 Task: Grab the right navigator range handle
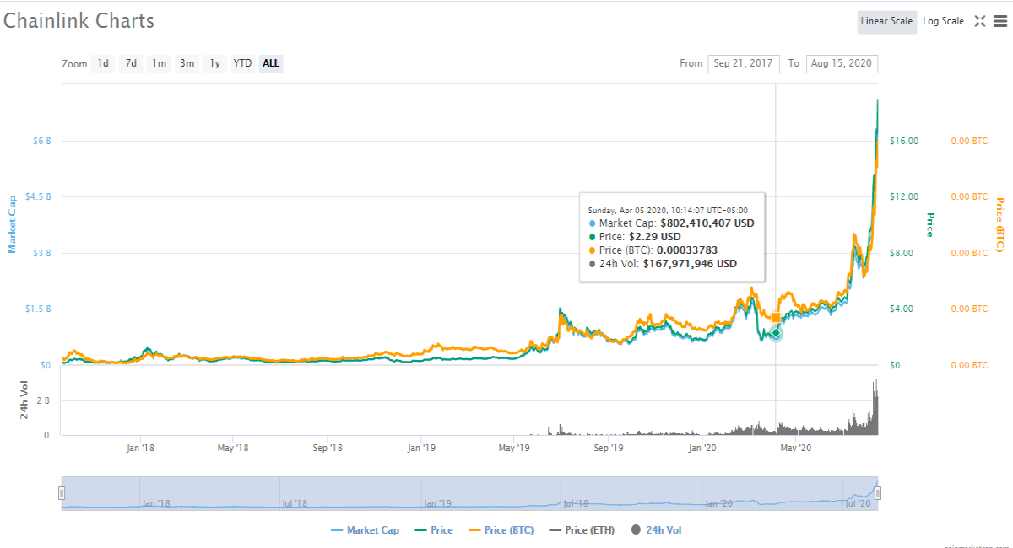tap(878, 493)
